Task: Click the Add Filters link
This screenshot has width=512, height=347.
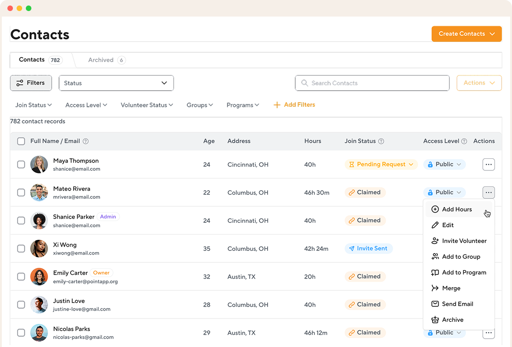Action: 295,105
